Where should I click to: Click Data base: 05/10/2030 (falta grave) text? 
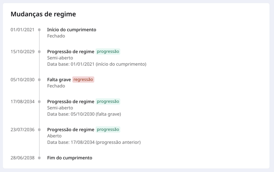pyautogui.click(x=84, y=114)
